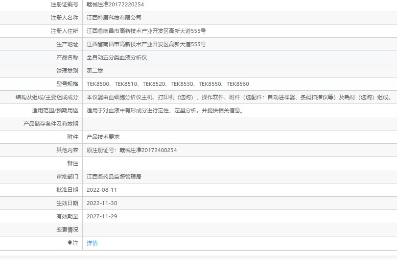This screenshot has height=260, width=397.
Task: Select original registration number 赣械注准20172400254
Action: (x=148, y=150)
